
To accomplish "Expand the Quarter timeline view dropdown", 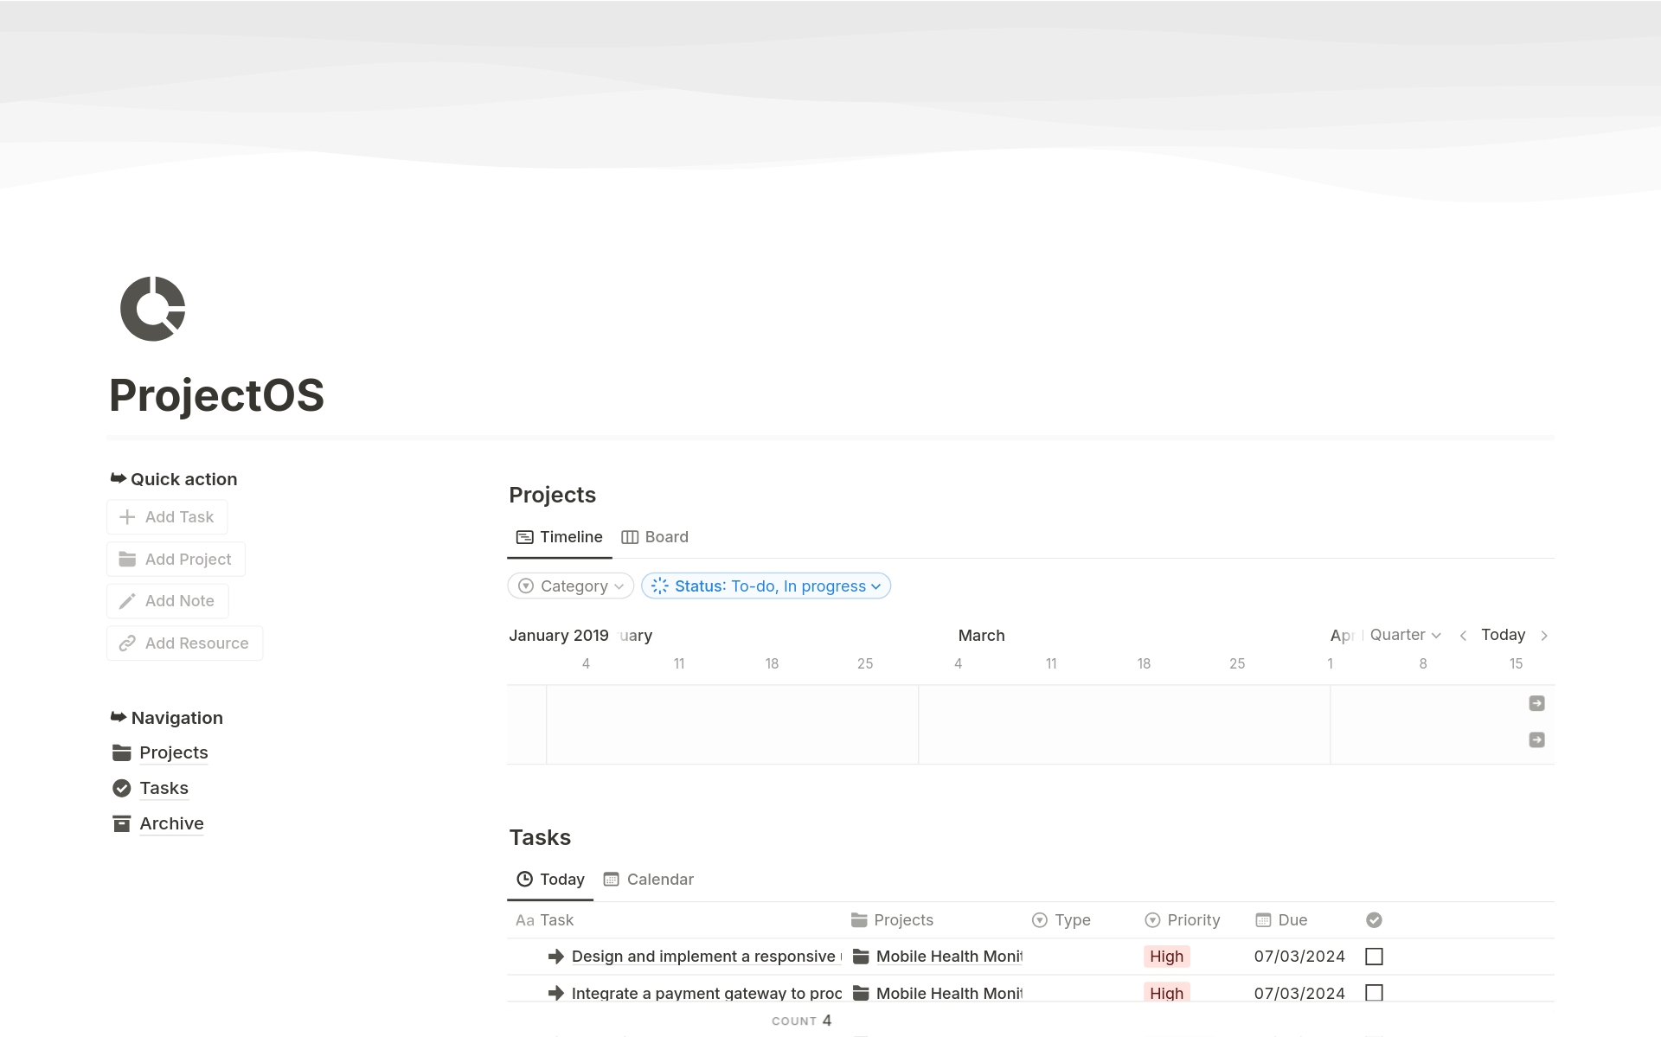I will pos(1407,634).
